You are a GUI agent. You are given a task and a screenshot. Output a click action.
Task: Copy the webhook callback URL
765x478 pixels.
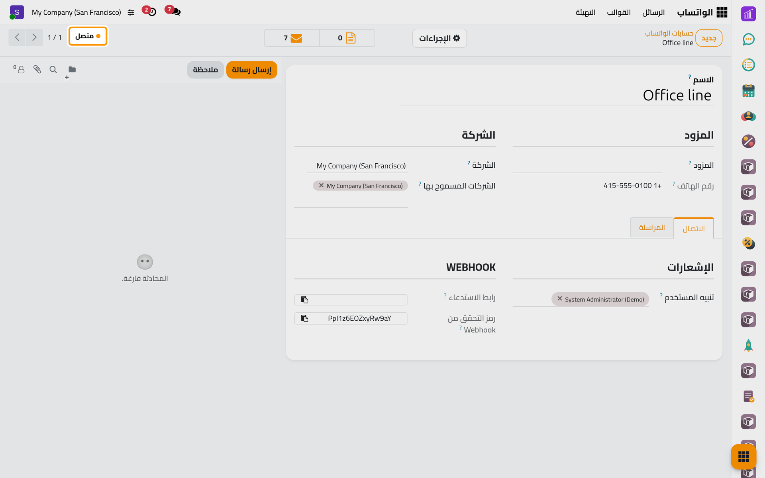tap(305, 300)
